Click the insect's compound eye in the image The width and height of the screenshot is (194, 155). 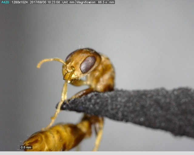pyautogui.click(x=88, y=64)
